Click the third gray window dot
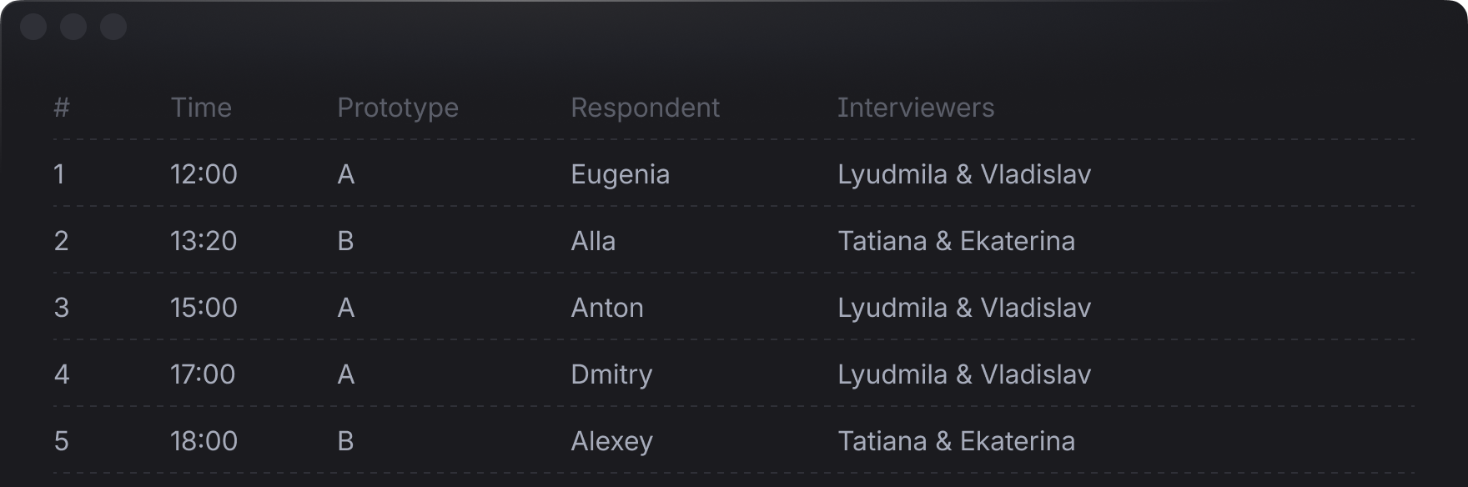This screenshot has height=487, width=1468. point(113,28)
